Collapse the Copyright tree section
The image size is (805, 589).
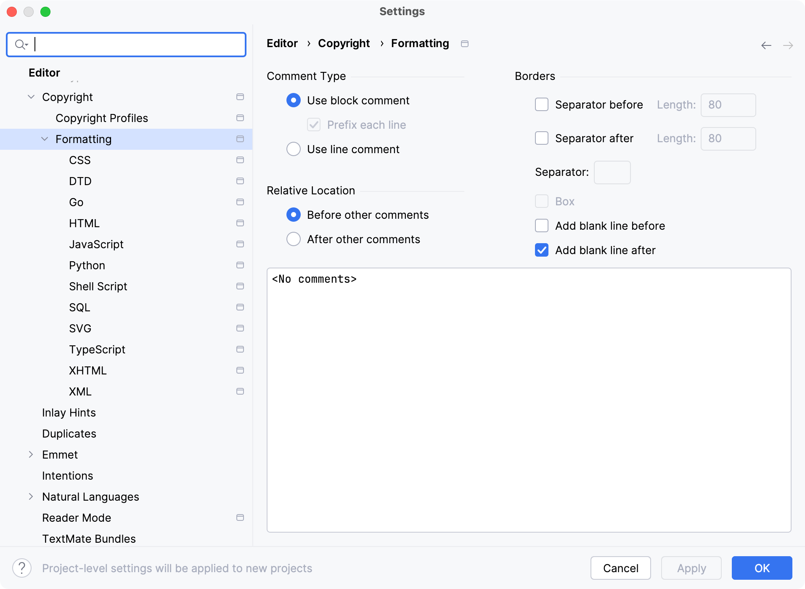30,97
